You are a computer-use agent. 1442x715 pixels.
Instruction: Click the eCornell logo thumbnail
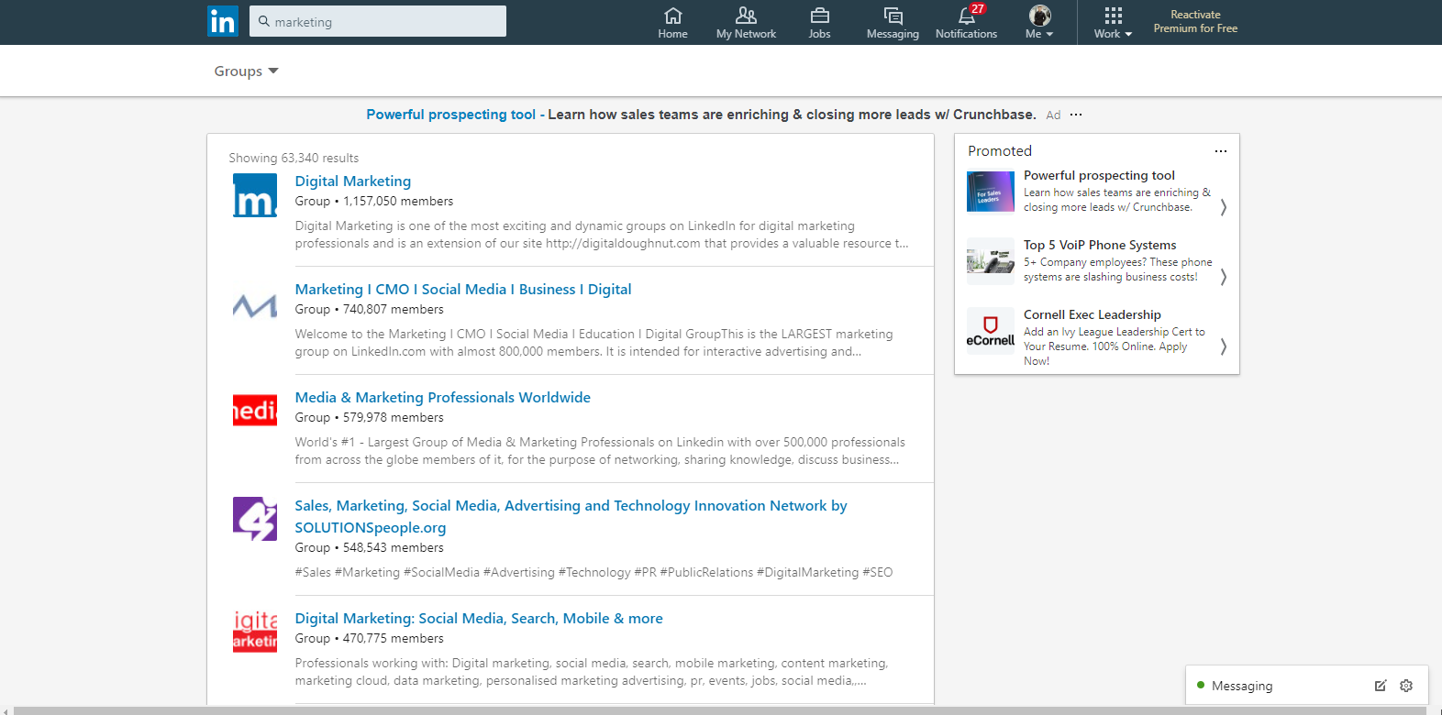(x=991, y=331)
